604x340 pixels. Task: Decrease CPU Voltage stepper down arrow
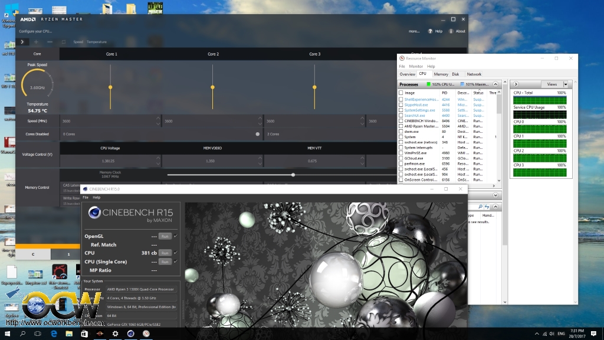158,164
